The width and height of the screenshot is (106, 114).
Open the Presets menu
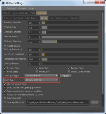click(x=22, y=9)
